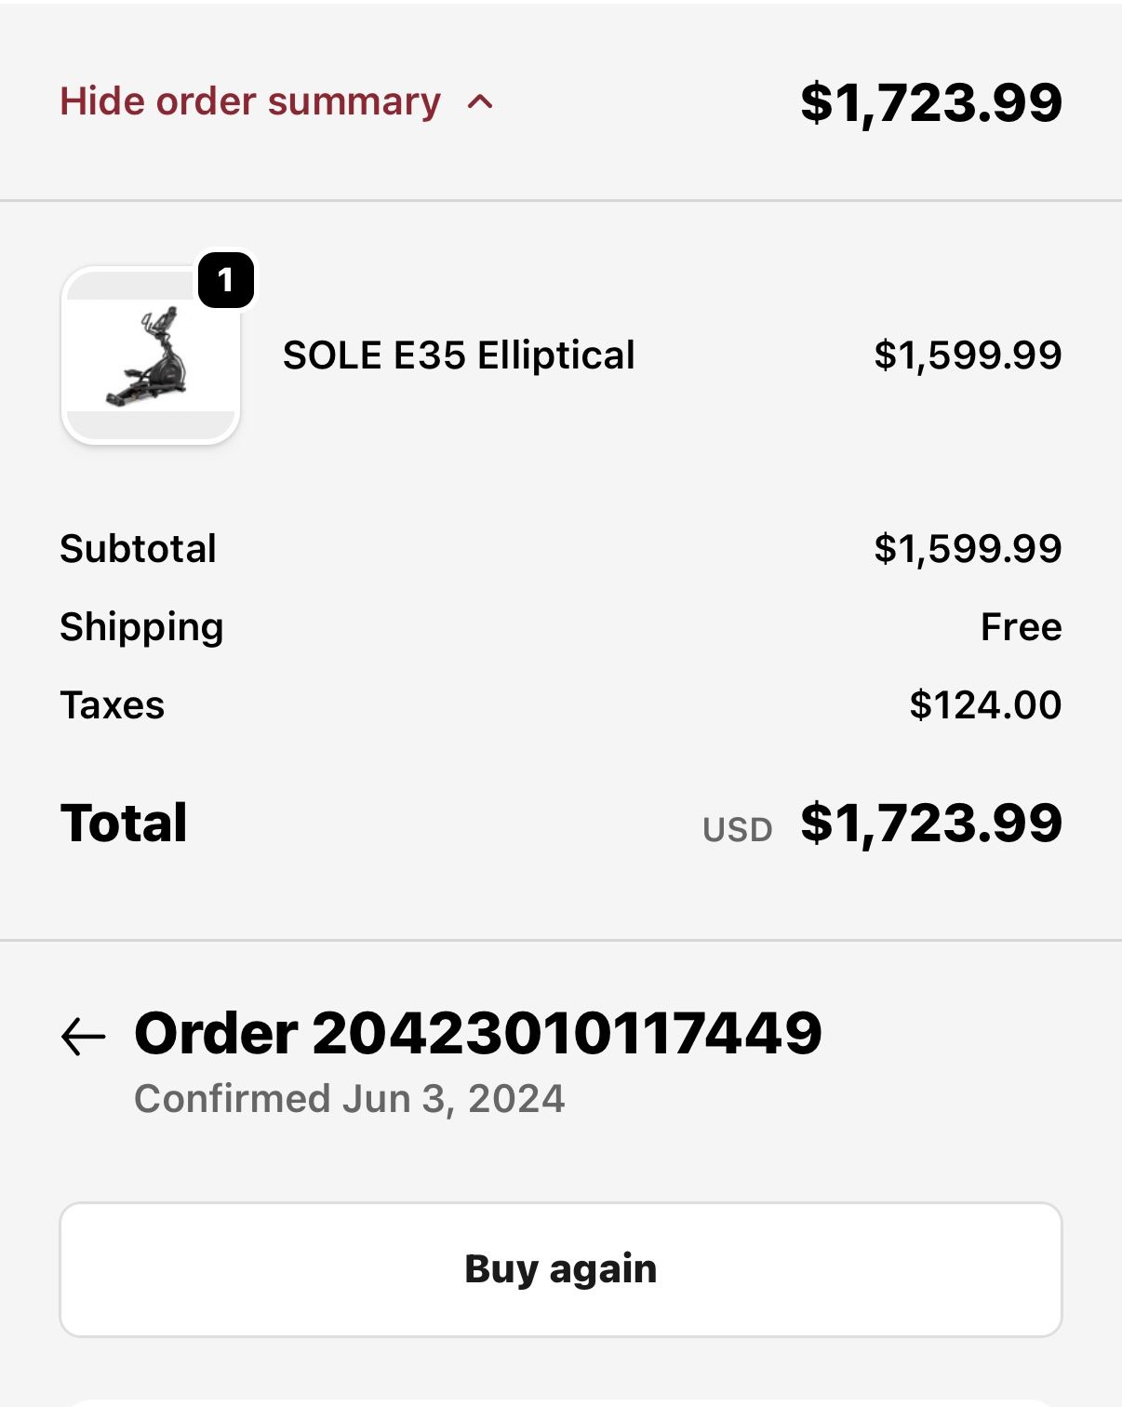Click the Shipping label
Viewport: 1122px width, 1407px height.
pyautogui.click(x=141, y=627)
